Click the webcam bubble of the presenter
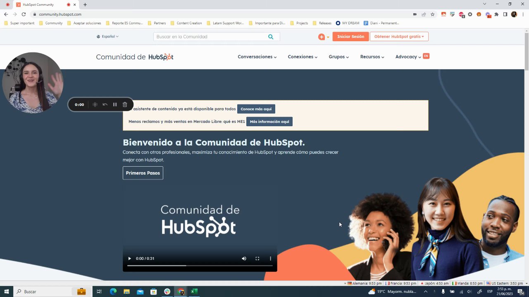Screen dimensions: 529x297 (x=33, y=82)
